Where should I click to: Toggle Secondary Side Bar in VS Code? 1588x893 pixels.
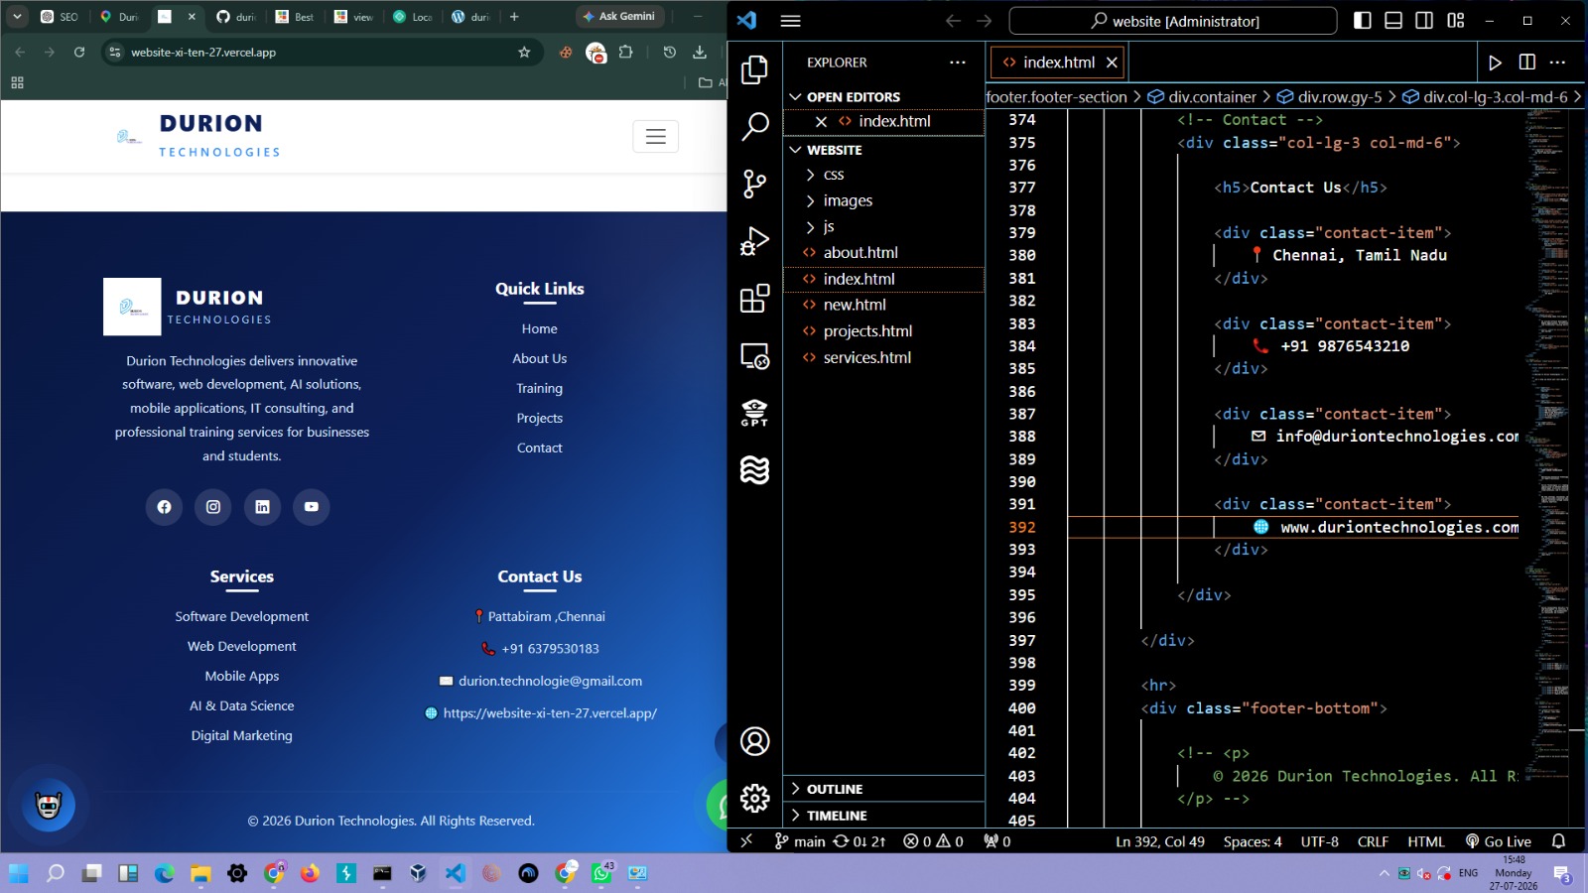pos(1424,21)
